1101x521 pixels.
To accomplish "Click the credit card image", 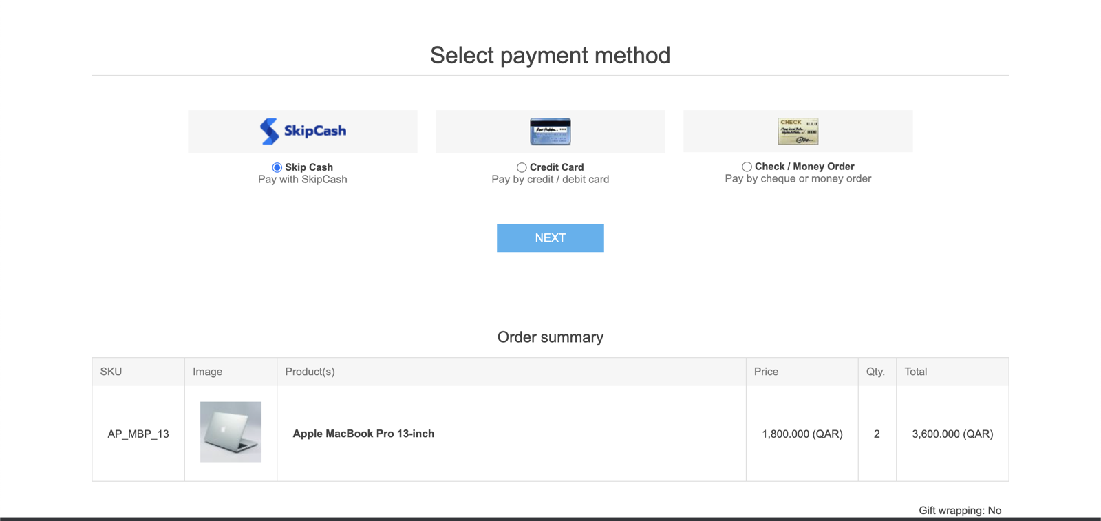I will [x=550, y=131].
